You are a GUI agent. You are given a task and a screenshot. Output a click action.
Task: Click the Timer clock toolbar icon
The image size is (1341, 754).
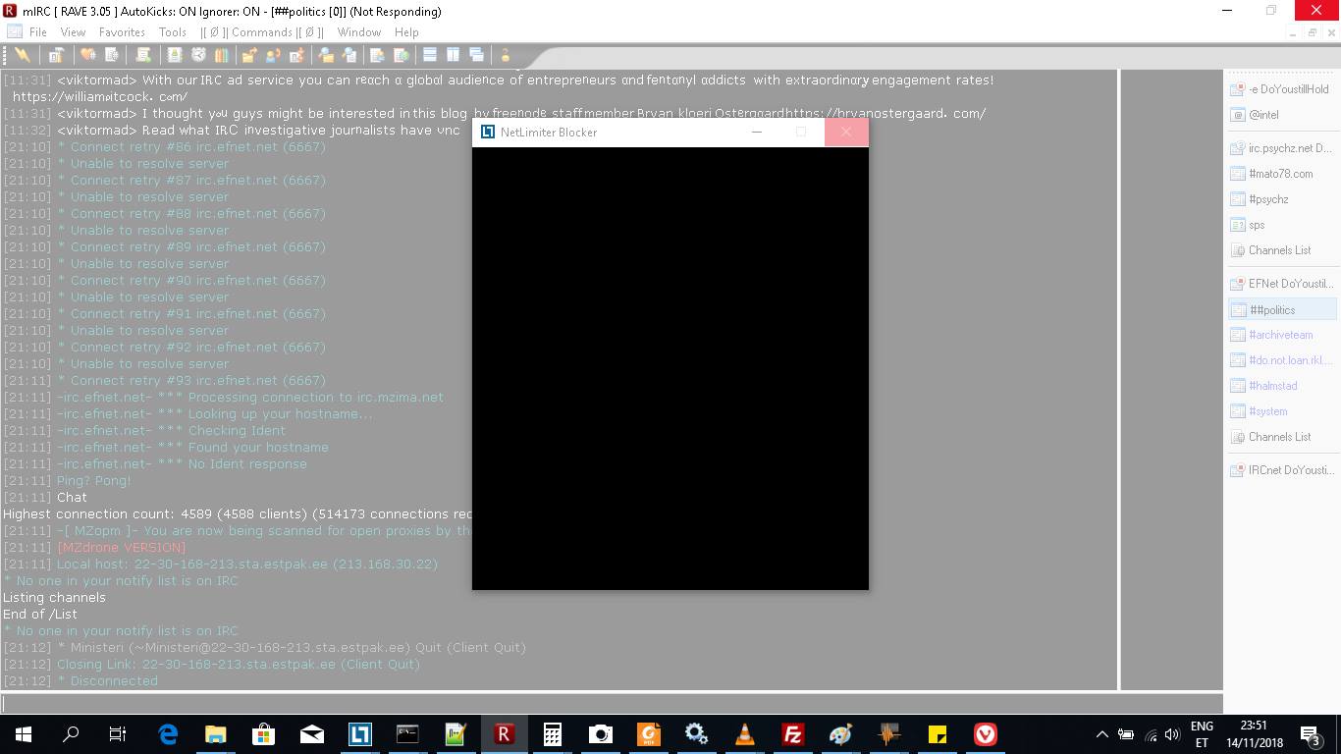pos(198,55)
